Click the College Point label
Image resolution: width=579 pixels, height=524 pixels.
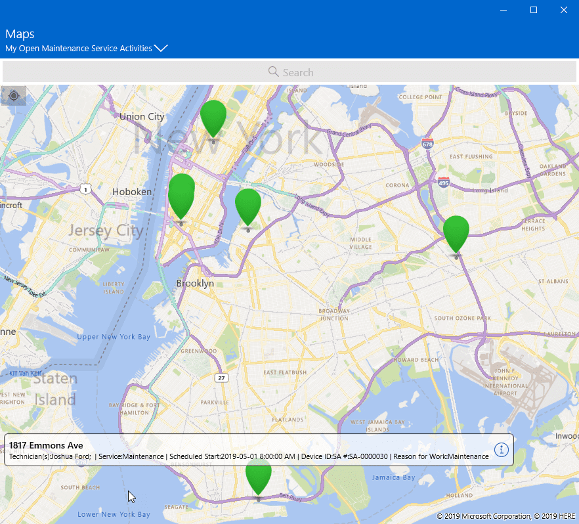pyautogui.click(x=420, y=97)
